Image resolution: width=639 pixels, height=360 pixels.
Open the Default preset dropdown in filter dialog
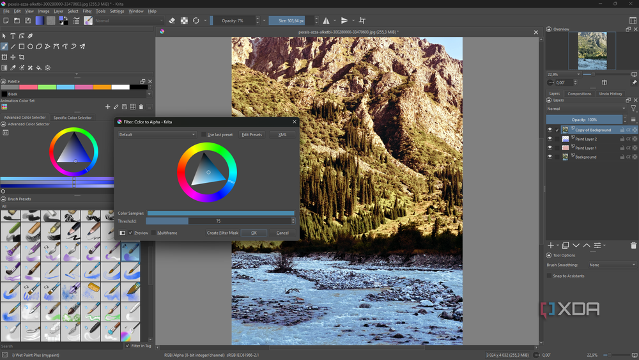point(157,134)
